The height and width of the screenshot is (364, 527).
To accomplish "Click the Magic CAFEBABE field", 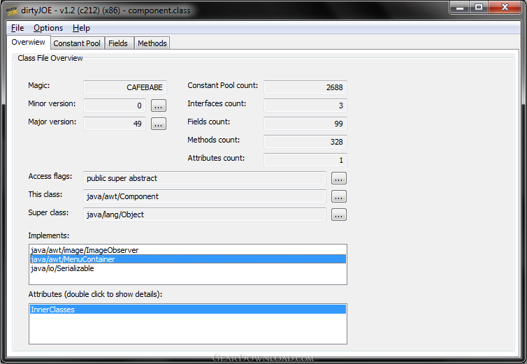I will pyautogui.click(x=125, y=87).
